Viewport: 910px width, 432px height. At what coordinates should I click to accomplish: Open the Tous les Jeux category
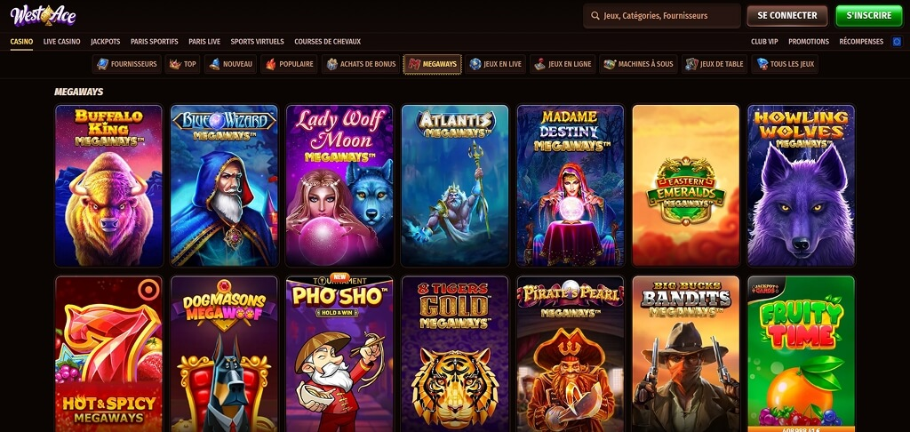pyautogui.click(x=785, y=65)
